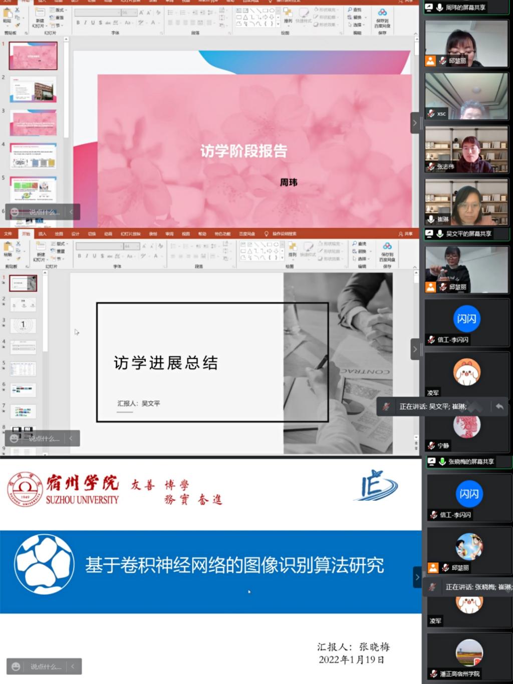Select slide 2 thumbnail in 周玮's PowerPoint
The height and width of the screenshot is (684, 513).
click(x=33, y=89)
